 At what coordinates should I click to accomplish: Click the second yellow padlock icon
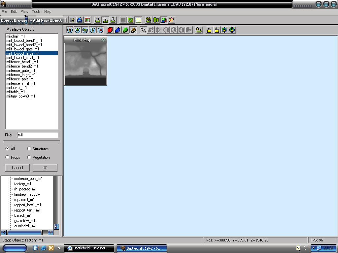pyautogui.click(x=217, y=30)
